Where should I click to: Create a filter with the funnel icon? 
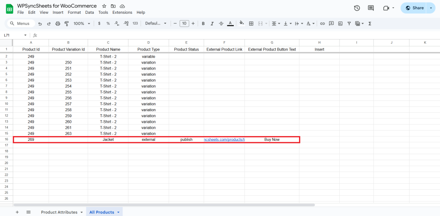(x=349, y=24)
